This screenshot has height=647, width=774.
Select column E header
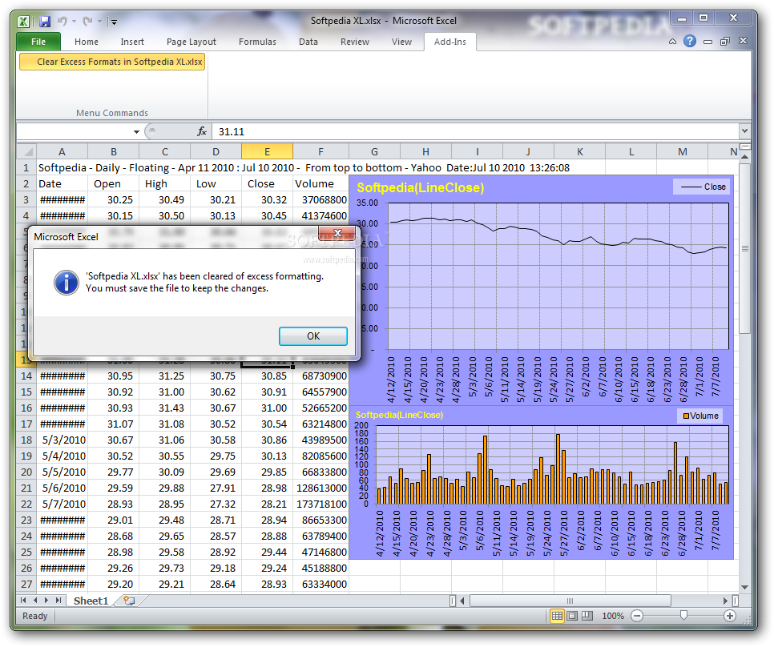pyautogui.click(x=267, y=151)
